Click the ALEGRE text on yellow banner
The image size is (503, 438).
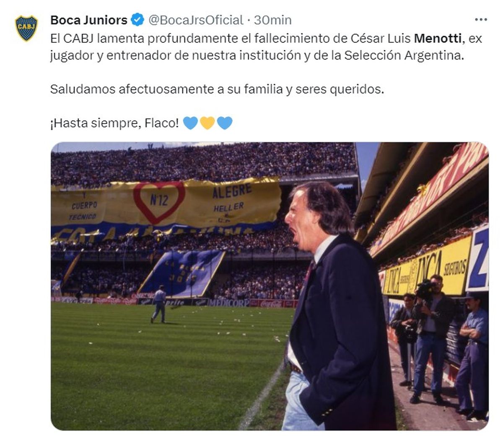pyautogui.click(x=232, y=192)
